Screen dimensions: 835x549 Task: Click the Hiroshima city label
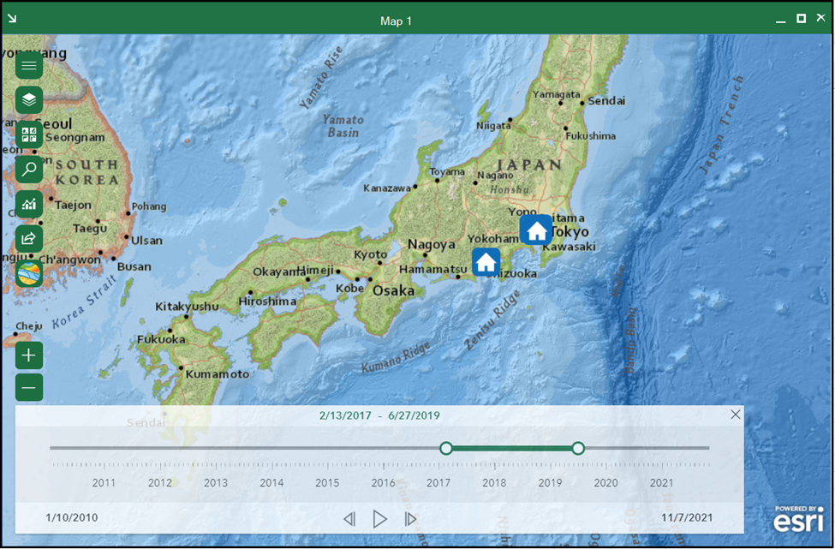[x=267, y=301]
